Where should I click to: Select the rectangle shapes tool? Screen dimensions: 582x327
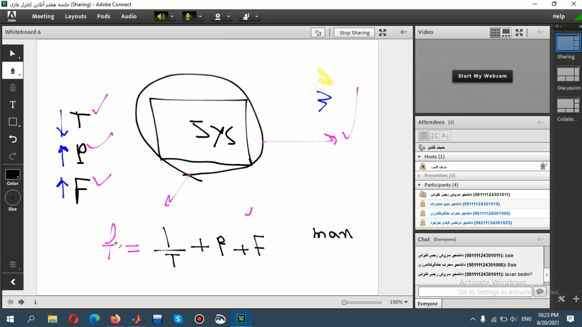[13, 122]
